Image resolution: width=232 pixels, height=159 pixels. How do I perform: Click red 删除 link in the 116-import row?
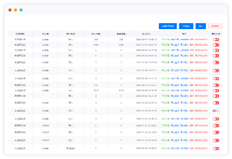pyautogui.click(x=192, y=85)
